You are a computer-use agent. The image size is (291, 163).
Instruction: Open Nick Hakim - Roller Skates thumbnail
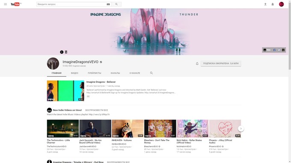click(193, 128)
